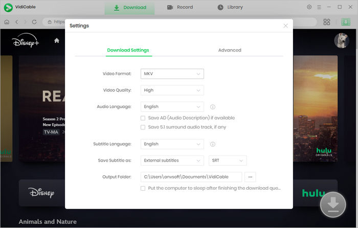The width and height of the screenshot is (358, 228).
Task: Click the green download queue icon
Action: coord(346,22)
